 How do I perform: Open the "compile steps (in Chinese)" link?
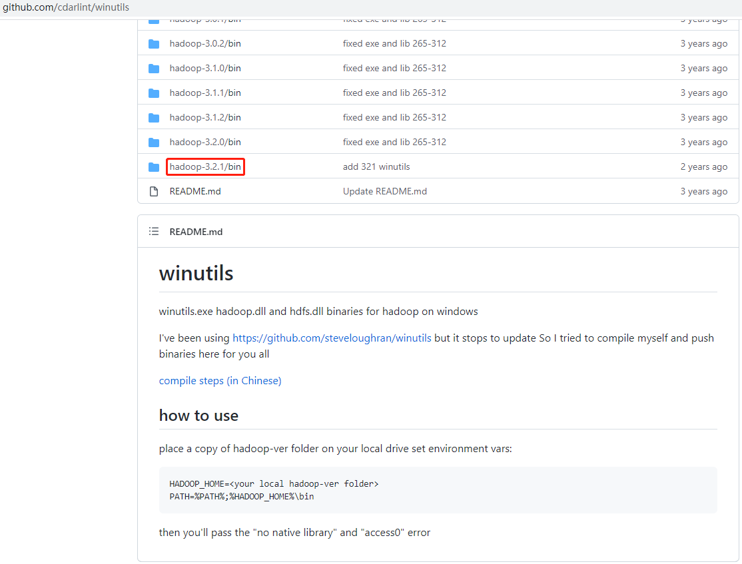click(x=220, y=381)
